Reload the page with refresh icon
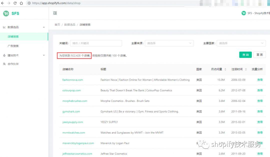The image size is (270, 157). coord(15,3)
